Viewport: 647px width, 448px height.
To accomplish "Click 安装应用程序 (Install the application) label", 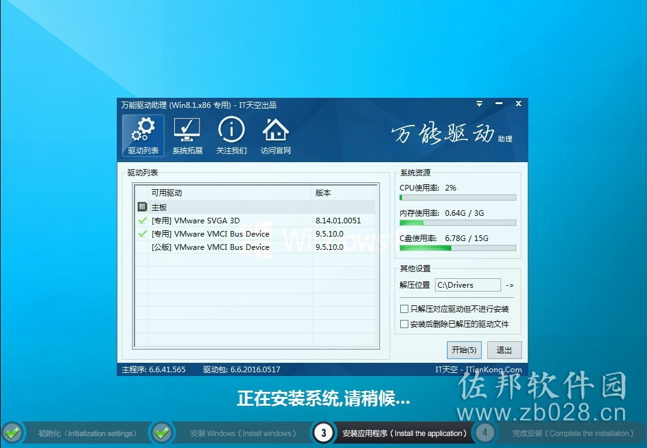I will tap(405, 433).
